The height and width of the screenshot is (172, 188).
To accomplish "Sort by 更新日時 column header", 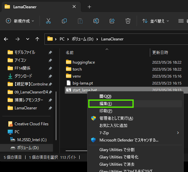I will (x=160, y=53).
